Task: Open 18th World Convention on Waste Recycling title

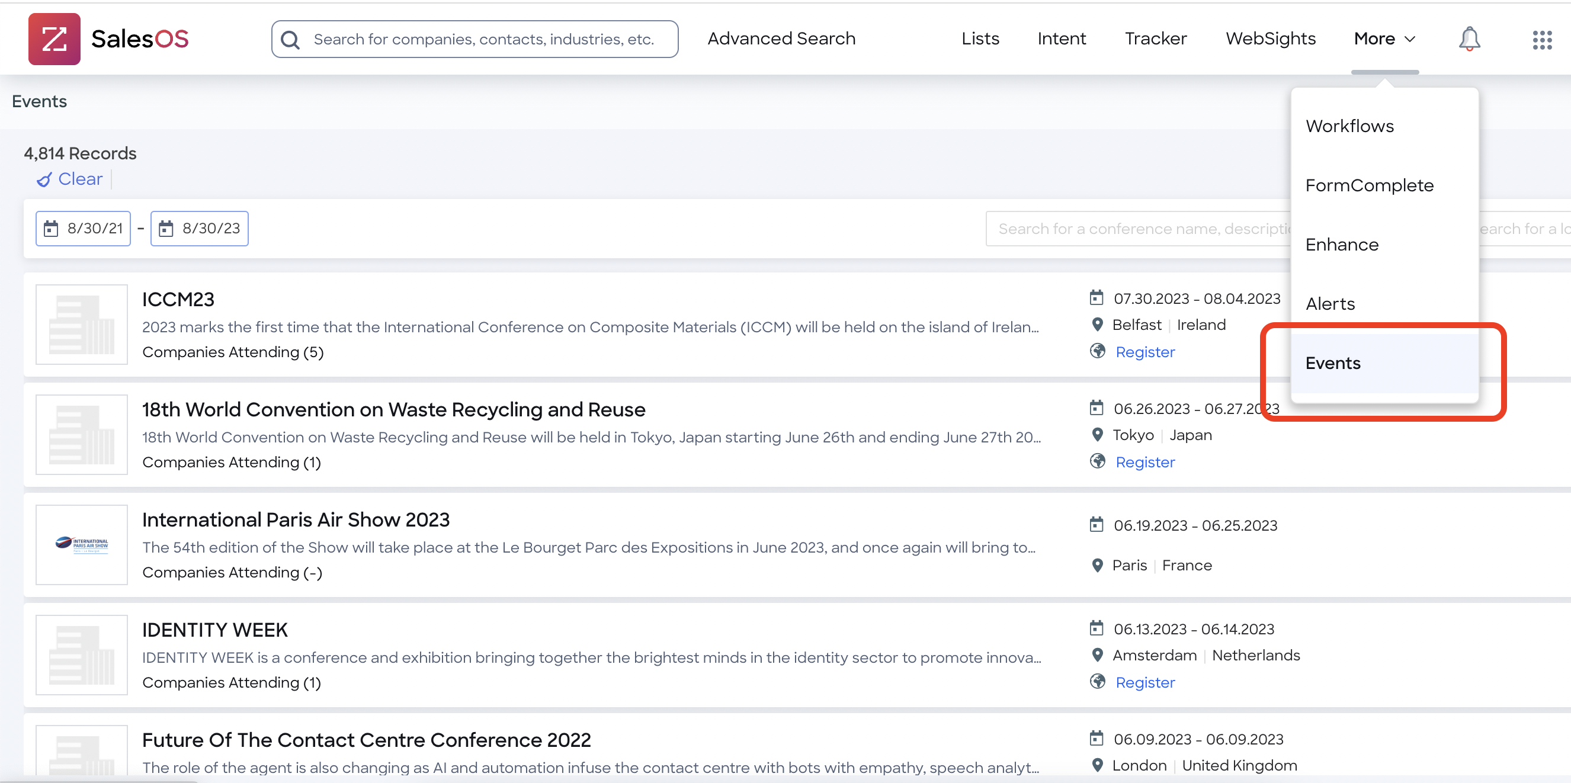Action: coord(393,409)
